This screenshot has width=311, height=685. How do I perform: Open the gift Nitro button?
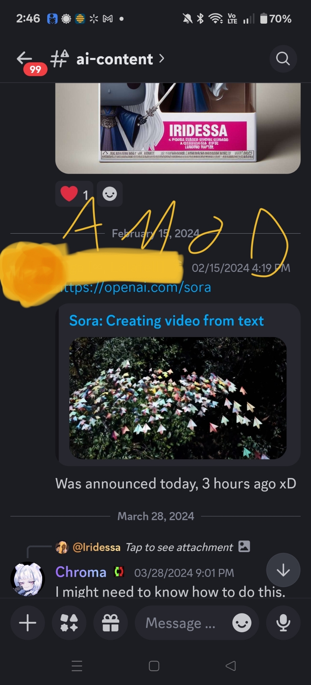(x=111, y=623)
